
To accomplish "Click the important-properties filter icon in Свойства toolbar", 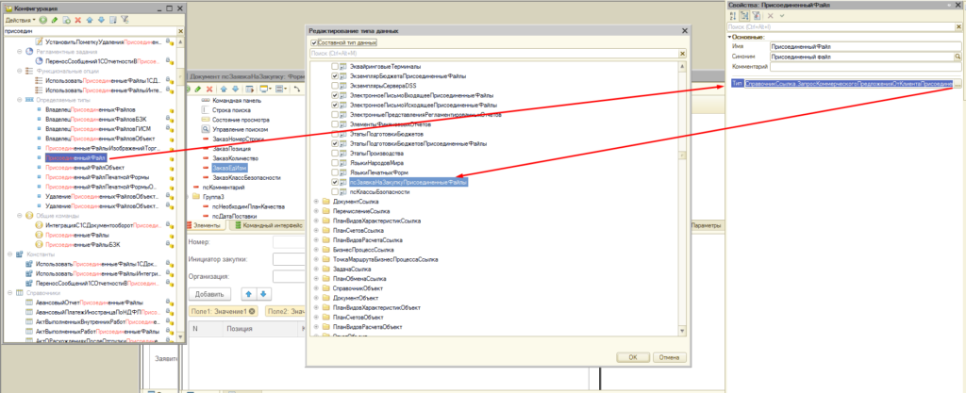I will pos(756,15).
